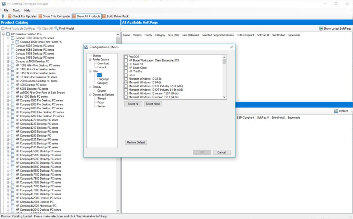
Task: Click the Clear All icon
Action: [39, 28]
